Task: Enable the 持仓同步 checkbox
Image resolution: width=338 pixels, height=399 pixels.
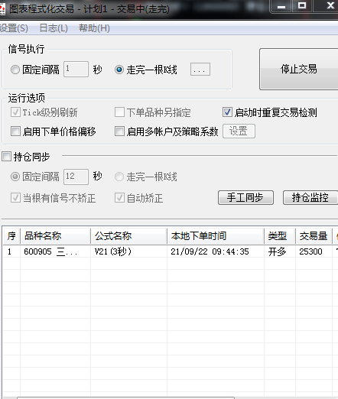Action: click(x=6, y=157)
